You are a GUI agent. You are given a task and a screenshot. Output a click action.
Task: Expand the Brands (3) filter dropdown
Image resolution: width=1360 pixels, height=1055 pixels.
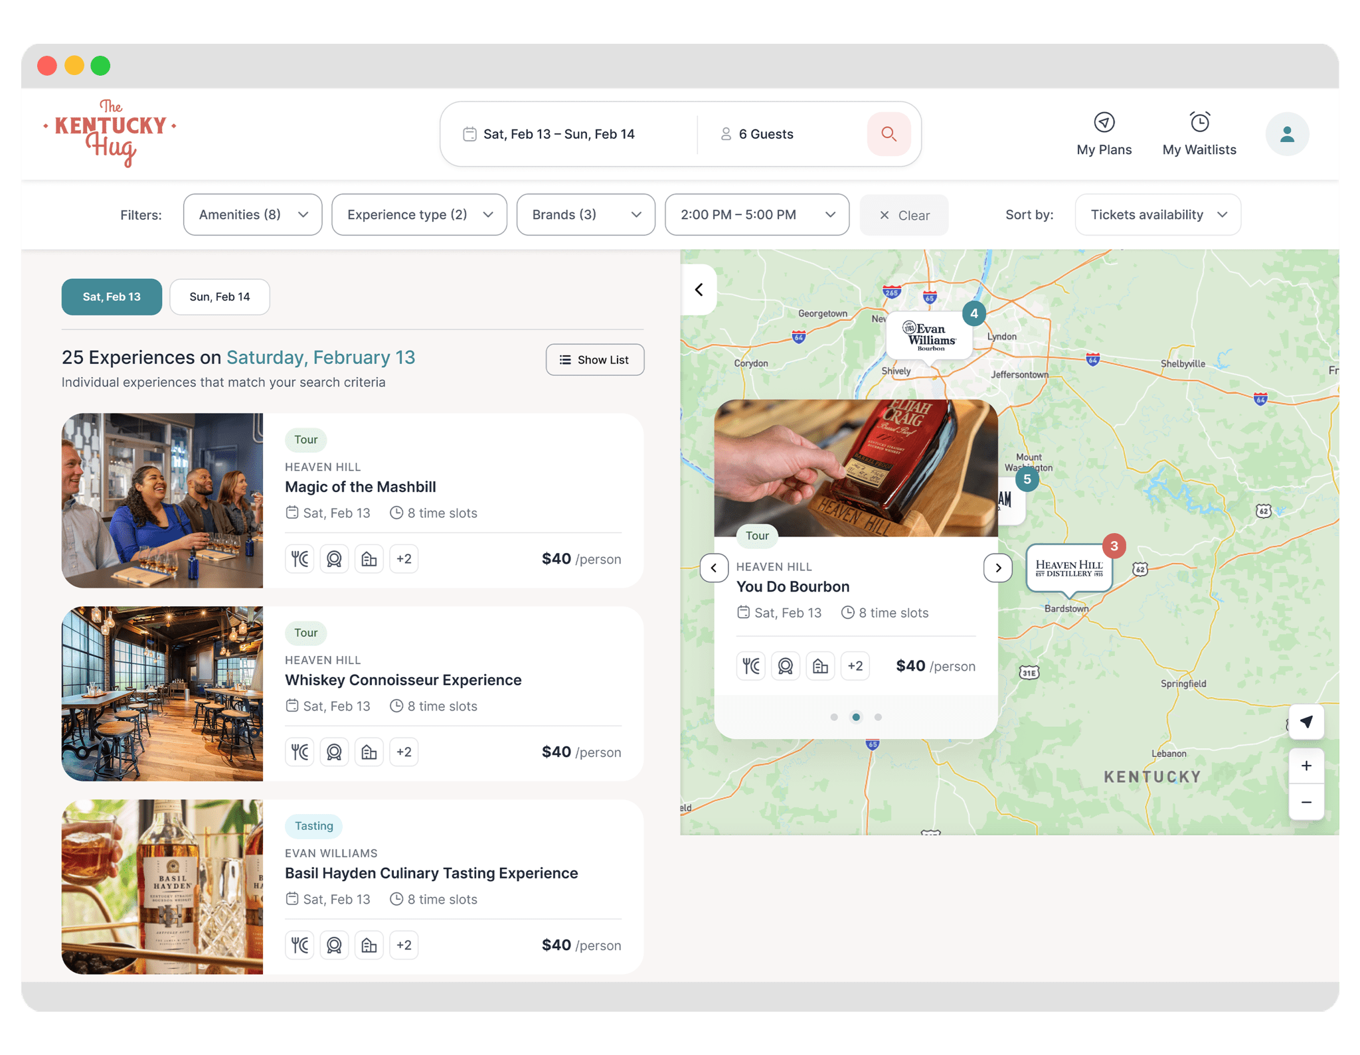[585, 214]
